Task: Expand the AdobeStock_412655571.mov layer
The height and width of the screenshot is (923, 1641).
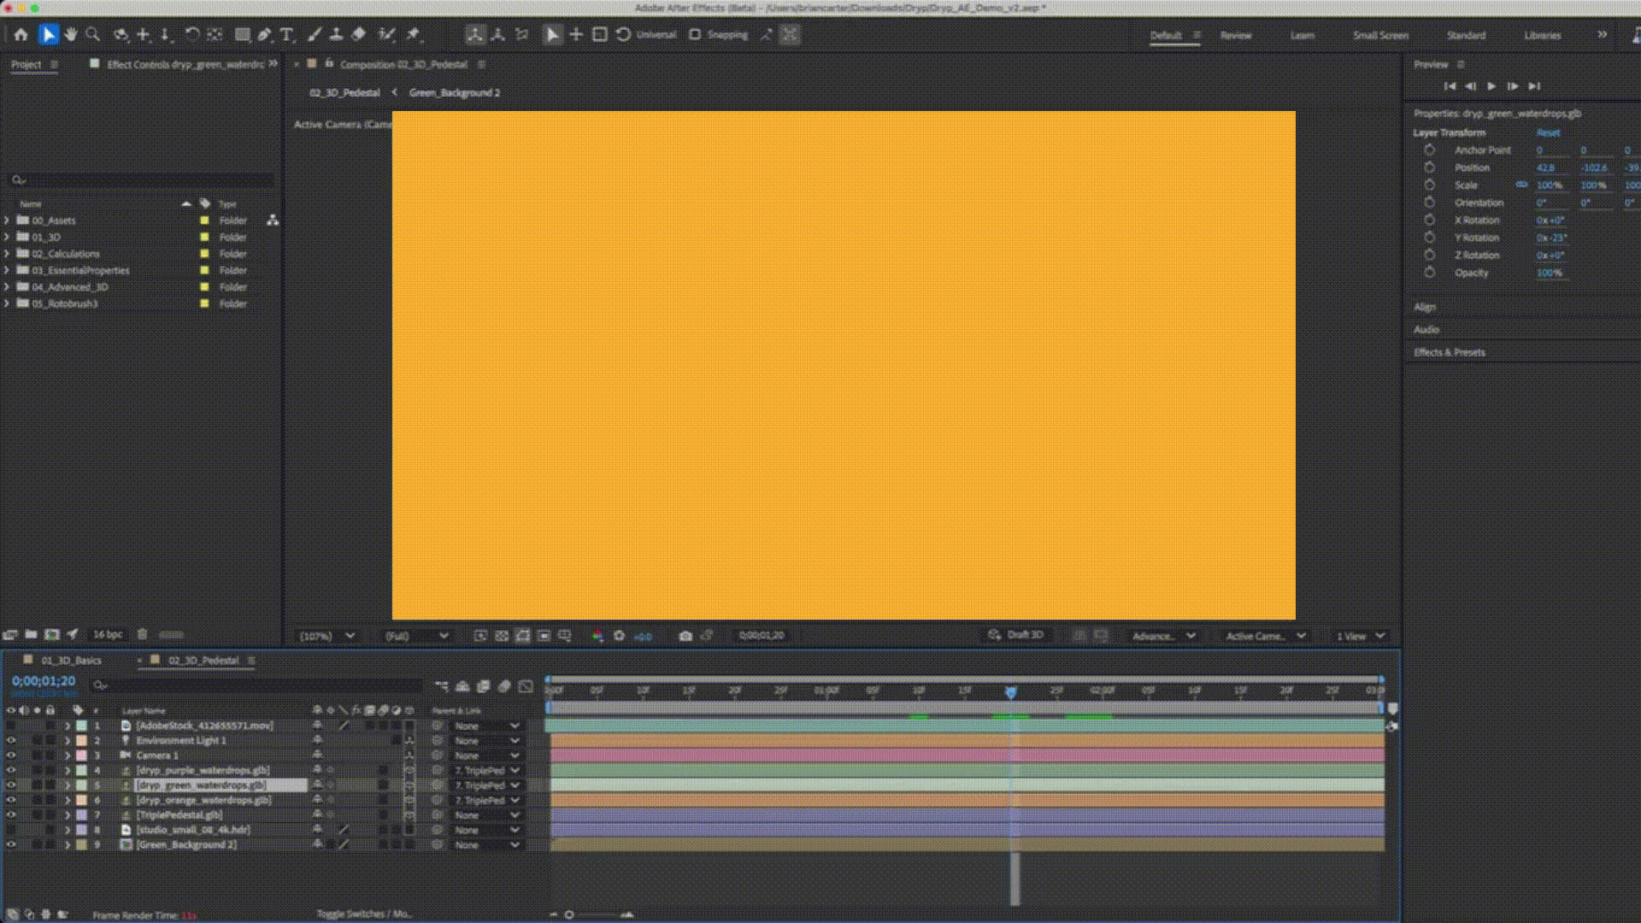Action: click(x=68, y=726)
